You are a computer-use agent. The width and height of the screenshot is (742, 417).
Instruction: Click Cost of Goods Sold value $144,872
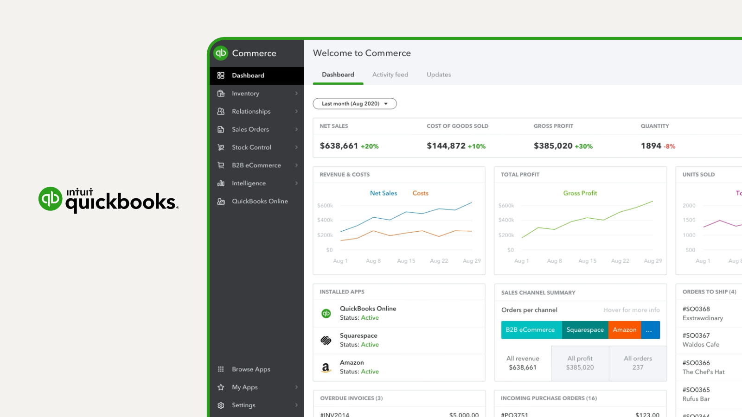(446, 146)
